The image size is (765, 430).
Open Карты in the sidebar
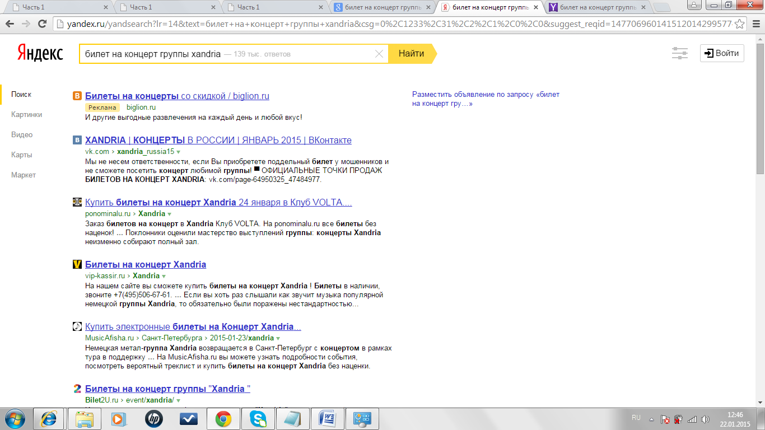[x=21, y=155]
